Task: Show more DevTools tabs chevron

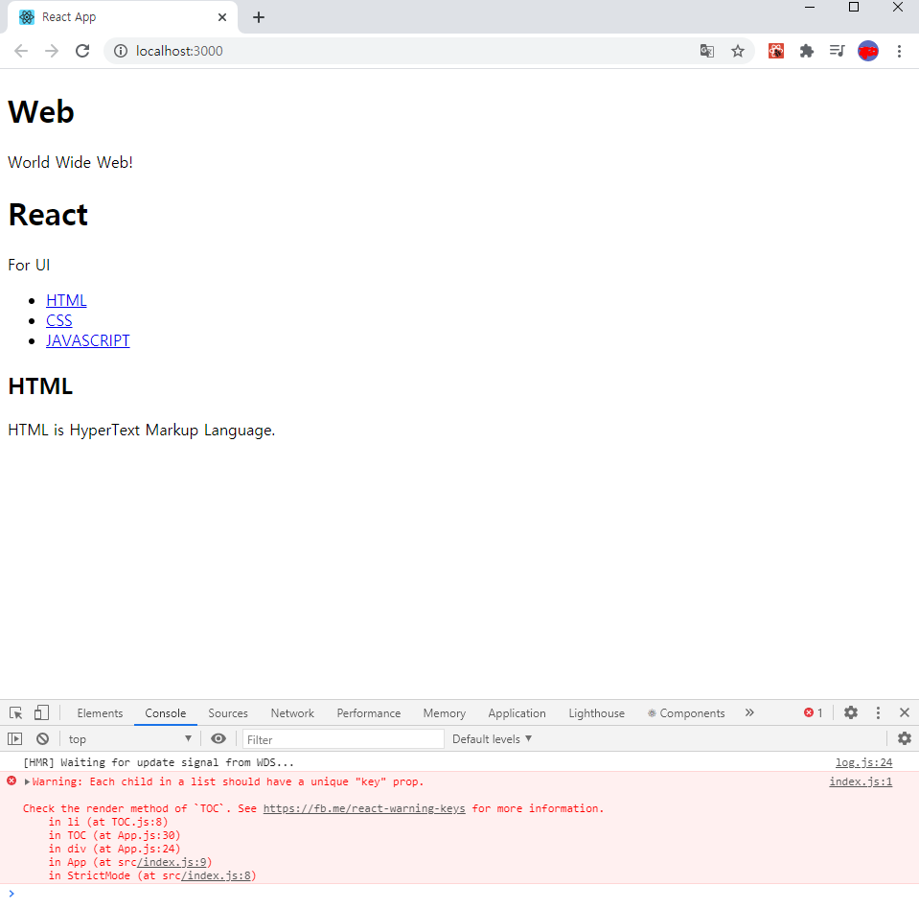Action: coord(749,713)
